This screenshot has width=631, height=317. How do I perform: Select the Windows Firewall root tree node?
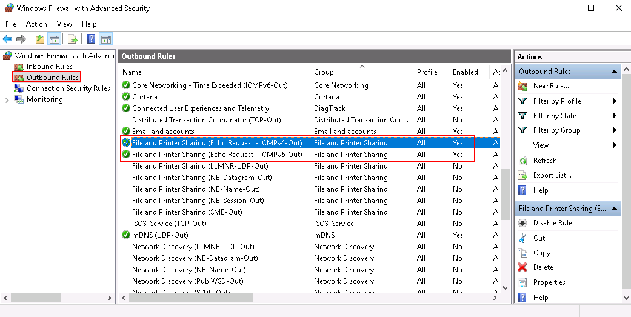pyautogui.click(x=65, y=56)
